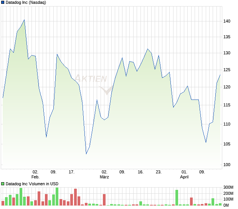Click the lowest price point near 103

point(86,154)
